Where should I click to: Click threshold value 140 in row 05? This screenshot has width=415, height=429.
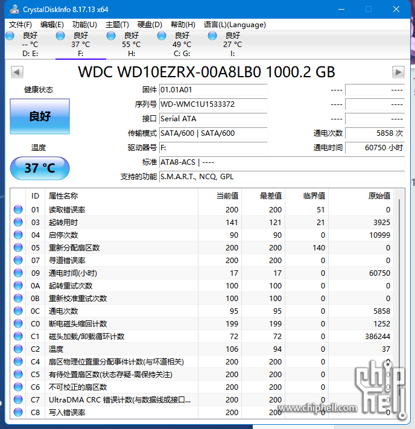point(318,247)
